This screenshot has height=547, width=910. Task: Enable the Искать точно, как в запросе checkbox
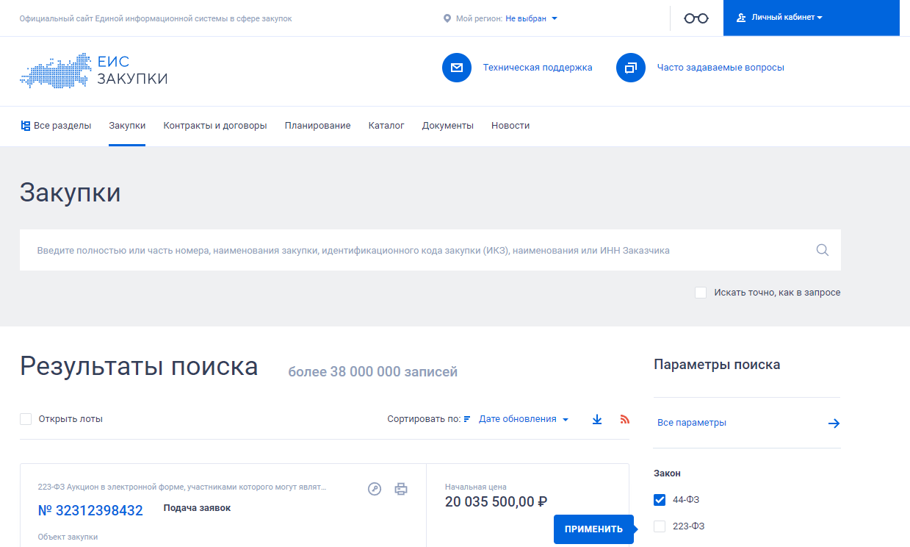click(700, 292)
